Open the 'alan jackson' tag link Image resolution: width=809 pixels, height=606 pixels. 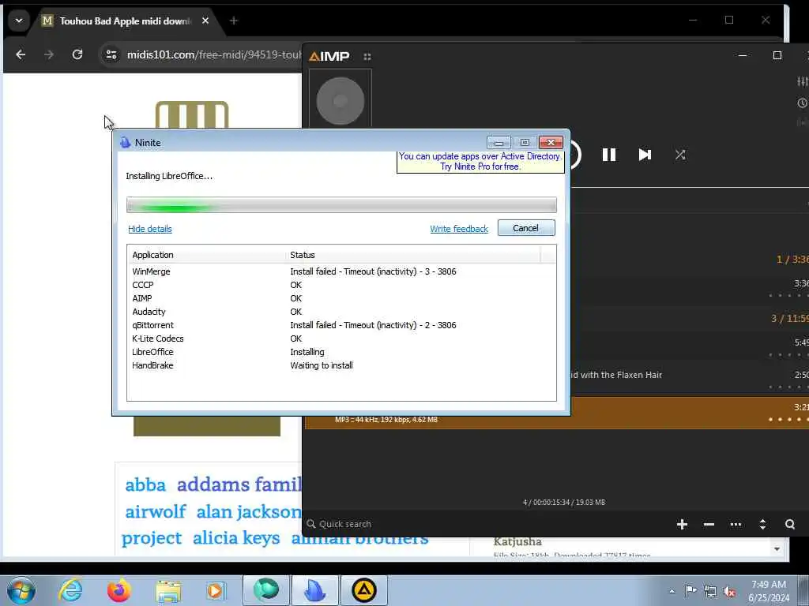(249, 511)
